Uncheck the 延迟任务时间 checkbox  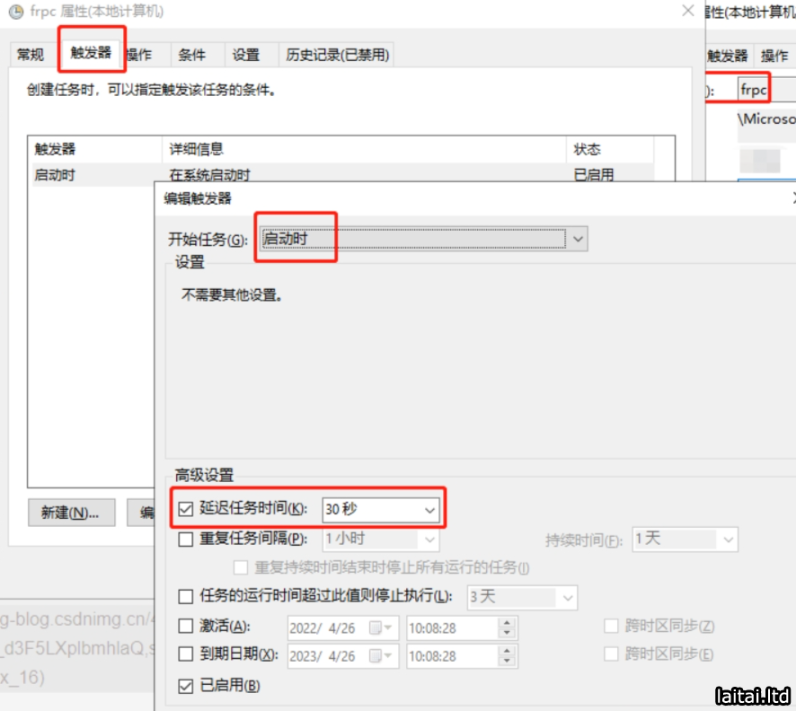point(186,509)
